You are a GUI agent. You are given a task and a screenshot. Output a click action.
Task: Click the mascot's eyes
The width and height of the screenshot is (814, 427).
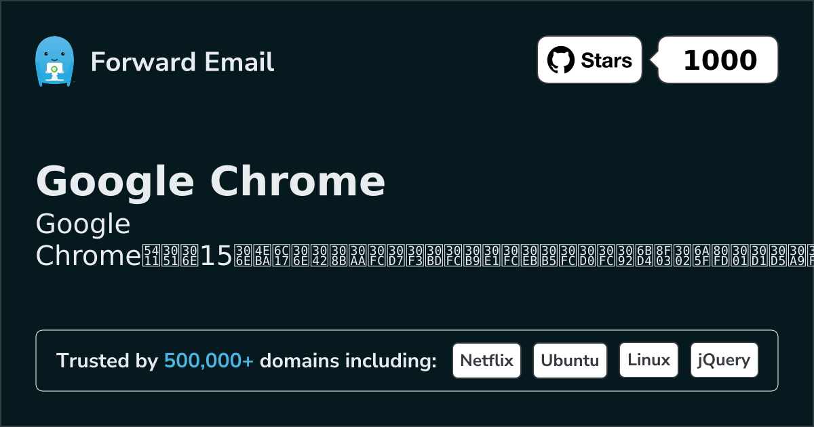click(54, 54)
